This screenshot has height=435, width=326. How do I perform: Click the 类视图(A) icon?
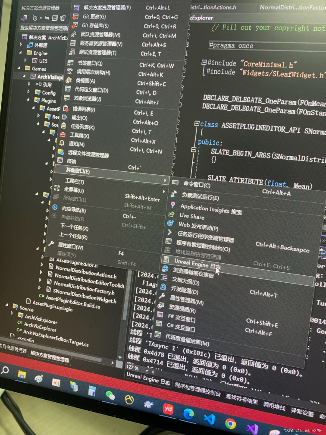(69, 80)
